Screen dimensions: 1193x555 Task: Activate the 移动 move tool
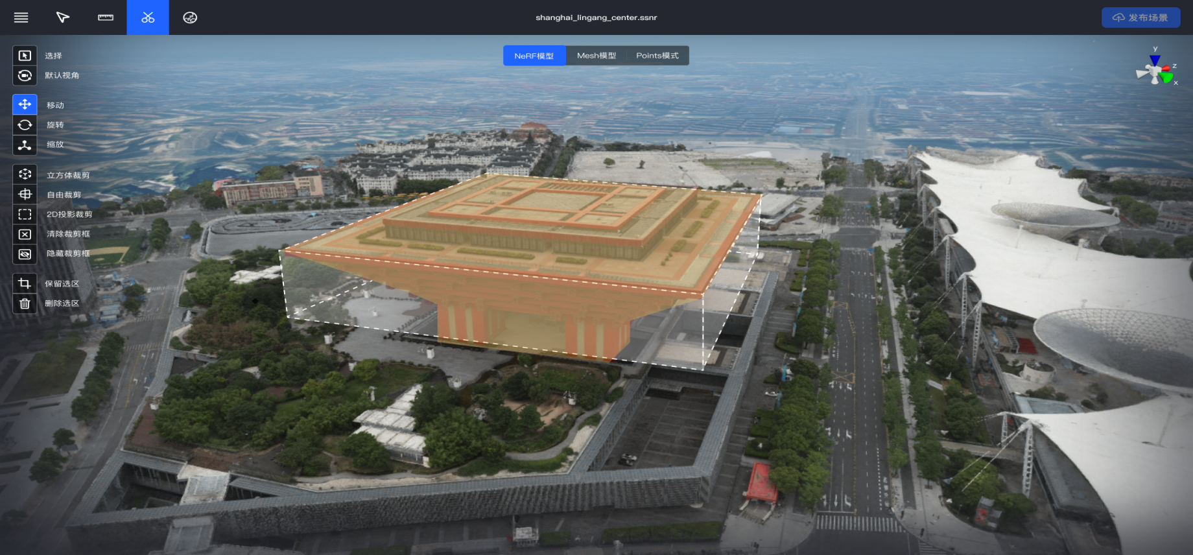25,104
